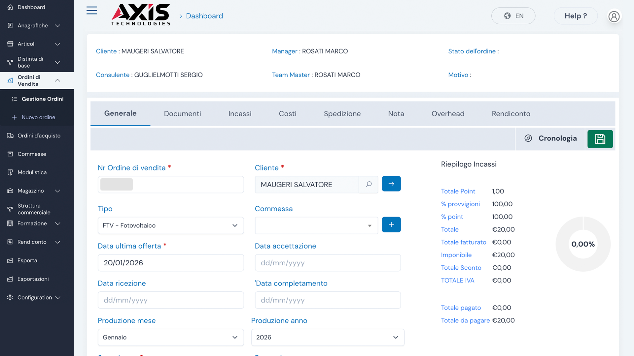
Task: Click the blue arrow button next to Cliente
Action: [391, 184]
